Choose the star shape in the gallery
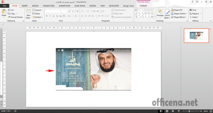This screenshot has height=113, width=213. 152,16
